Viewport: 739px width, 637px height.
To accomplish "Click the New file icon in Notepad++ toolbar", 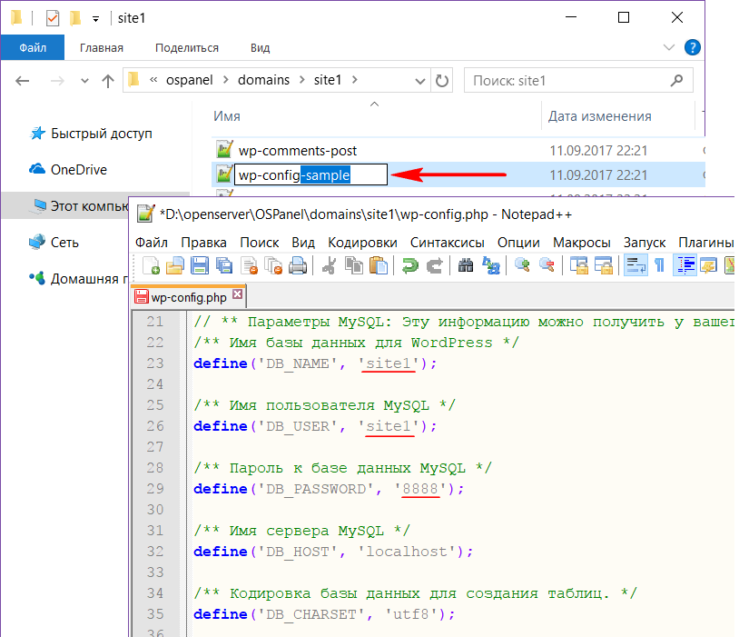I will (x=151, y=265).
